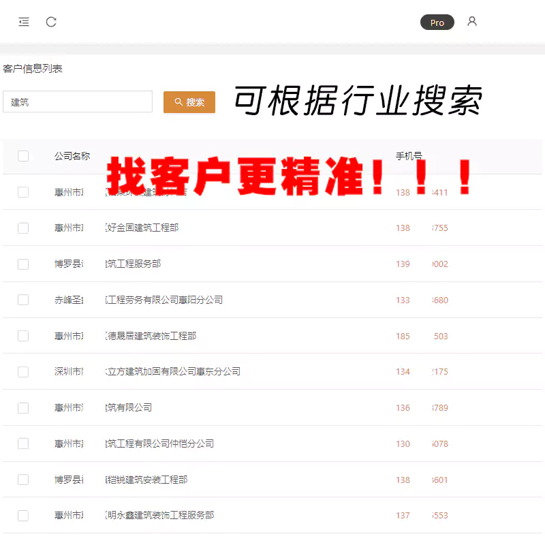Click the 185 phone number
The image size is (545, 545).
coord(422,336)
